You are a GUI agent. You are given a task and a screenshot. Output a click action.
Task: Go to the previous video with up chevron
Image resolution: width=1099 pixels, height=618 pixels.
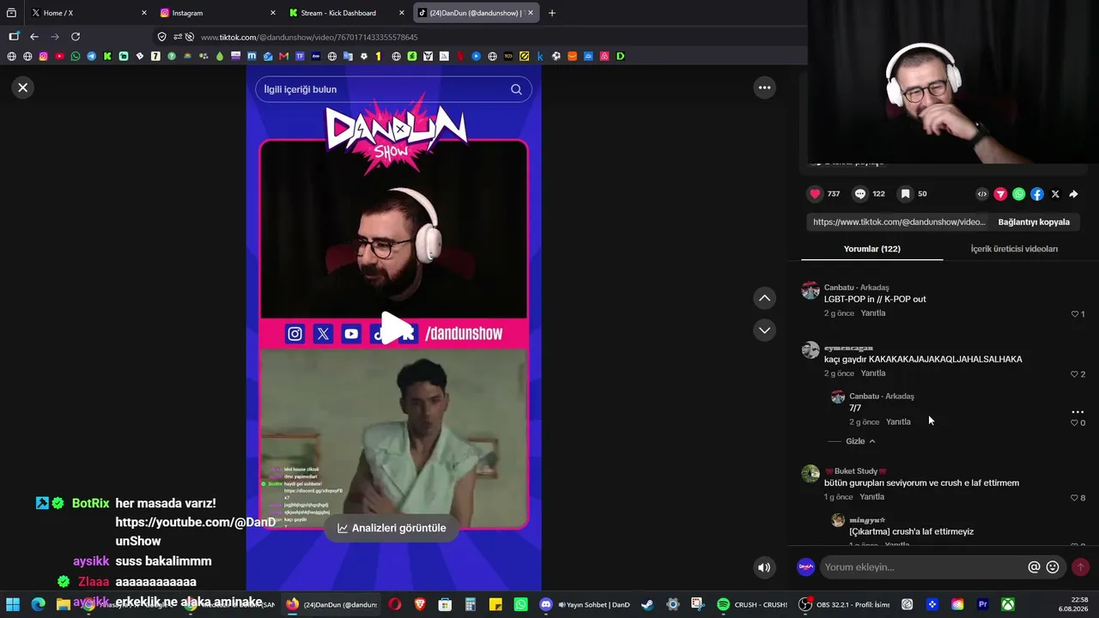[764, 298]
